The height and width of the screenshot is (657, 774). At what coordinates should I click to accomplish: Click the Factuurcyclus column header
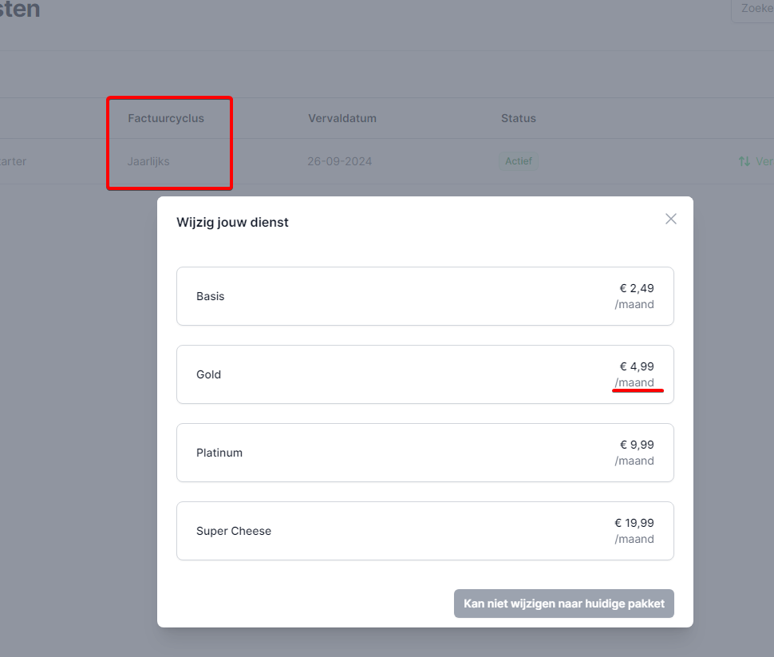click(166, 118)
